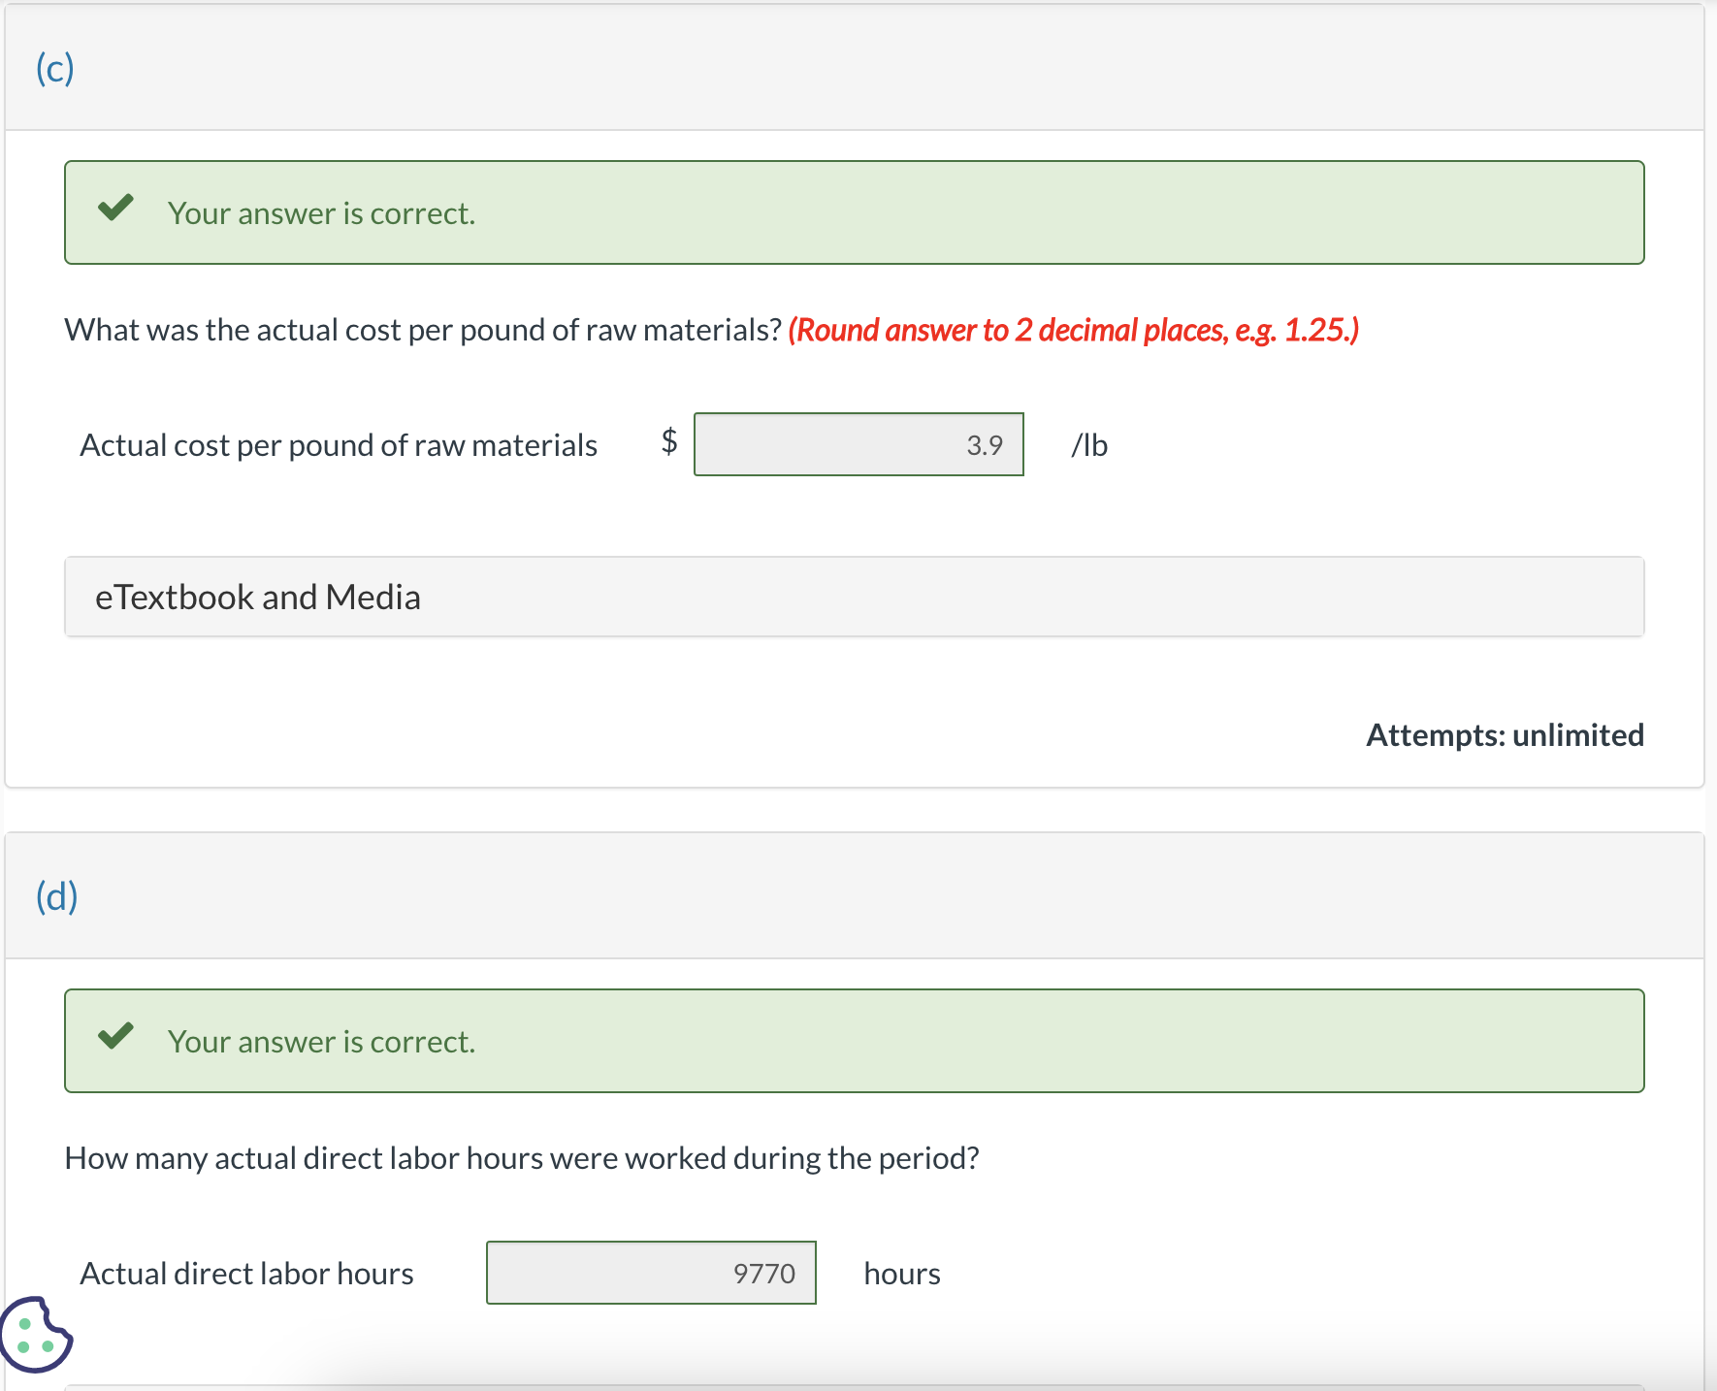Select the (c) section header label

pyautogui.click(x=55, y=68)
